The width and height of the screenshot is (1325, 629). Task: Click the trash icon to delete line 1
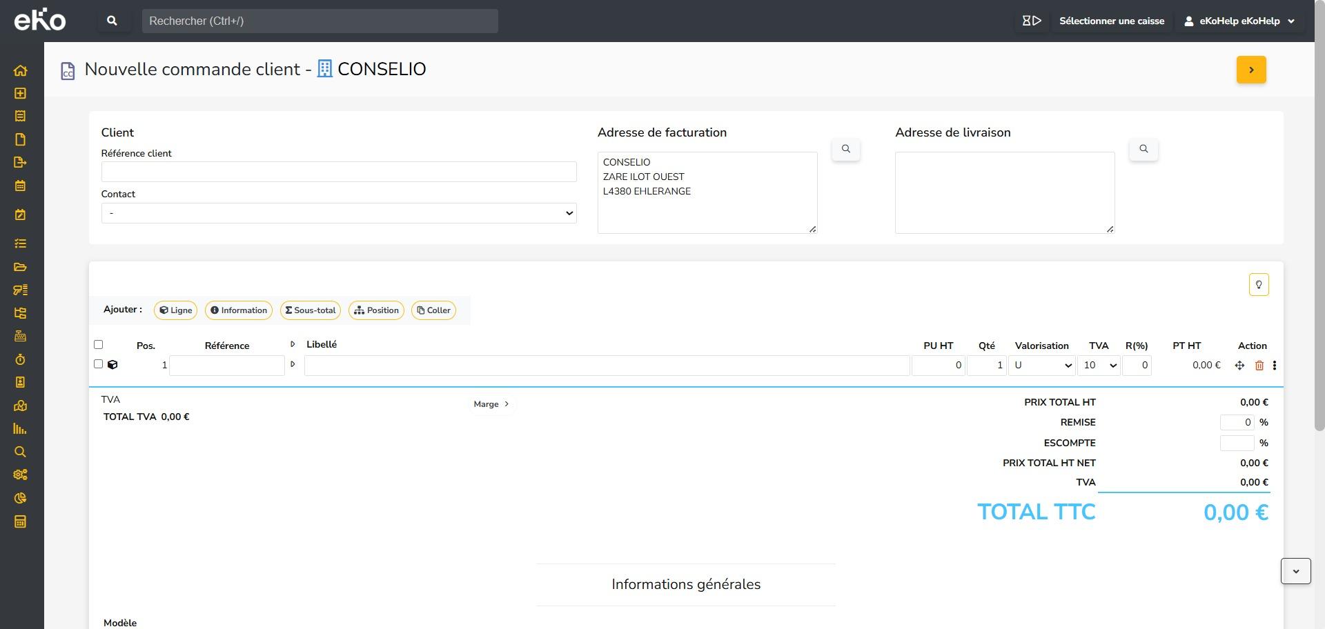[1259, 366]
